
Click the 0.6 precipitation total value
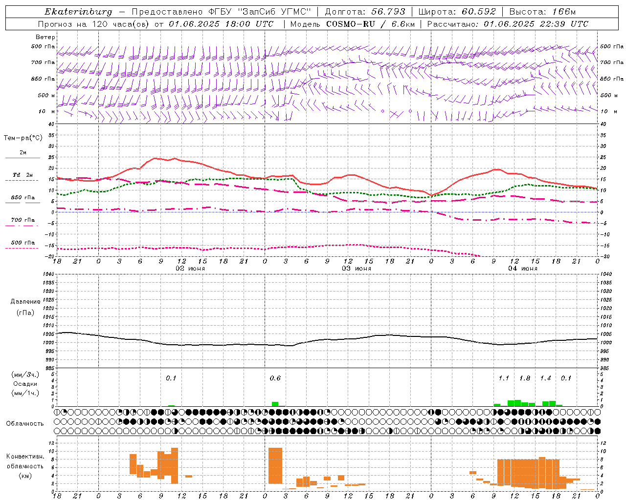point(275,378)
